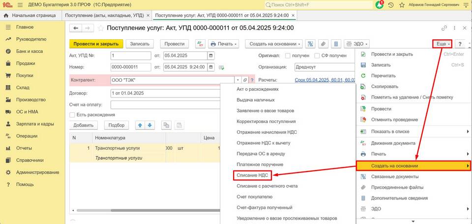Toggle Оригинал получен checkbox
472x224 pixels.
tap(288, 55)
